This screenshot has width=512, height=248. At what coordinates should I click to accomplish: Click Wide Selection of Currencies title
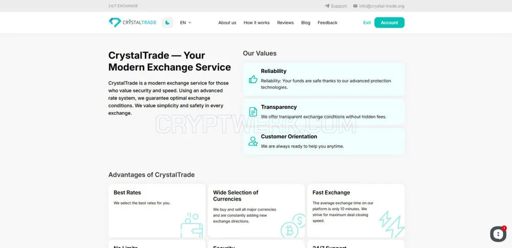[236, 195]
